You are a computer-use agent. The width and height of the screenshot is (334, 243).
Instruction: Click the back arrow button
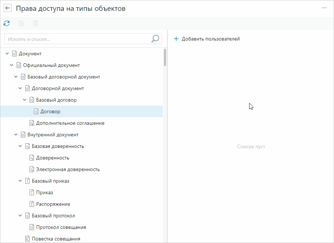point(8,8)
